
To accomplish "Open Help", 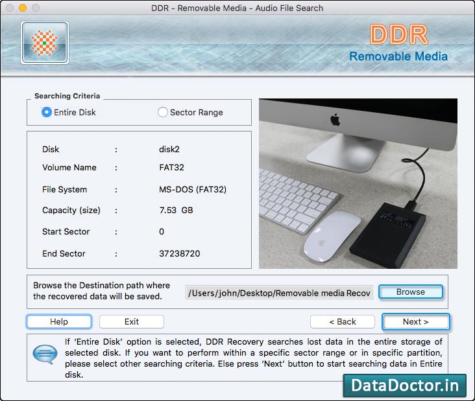I will click(x=59, y=322).
